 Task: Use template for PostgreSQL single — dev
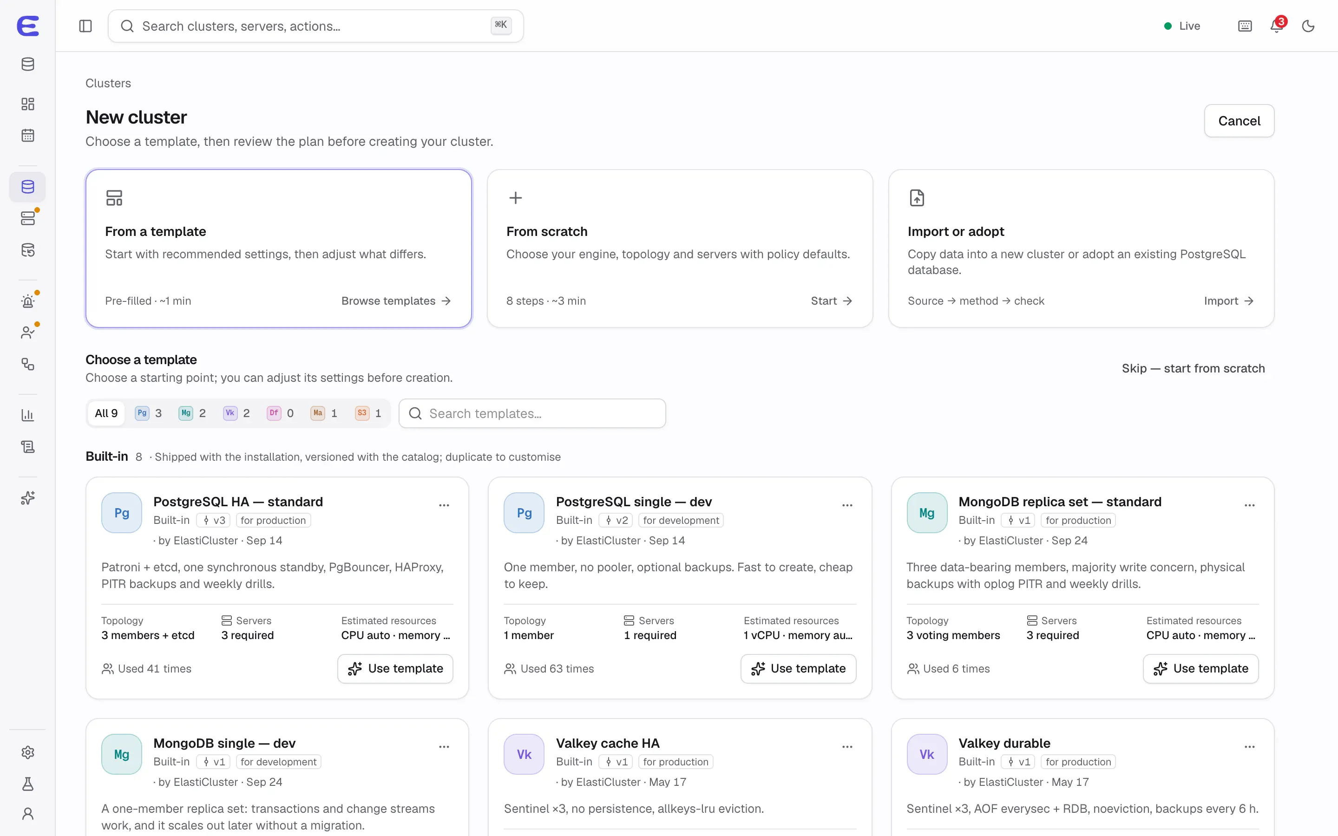[x=798, y=668]
